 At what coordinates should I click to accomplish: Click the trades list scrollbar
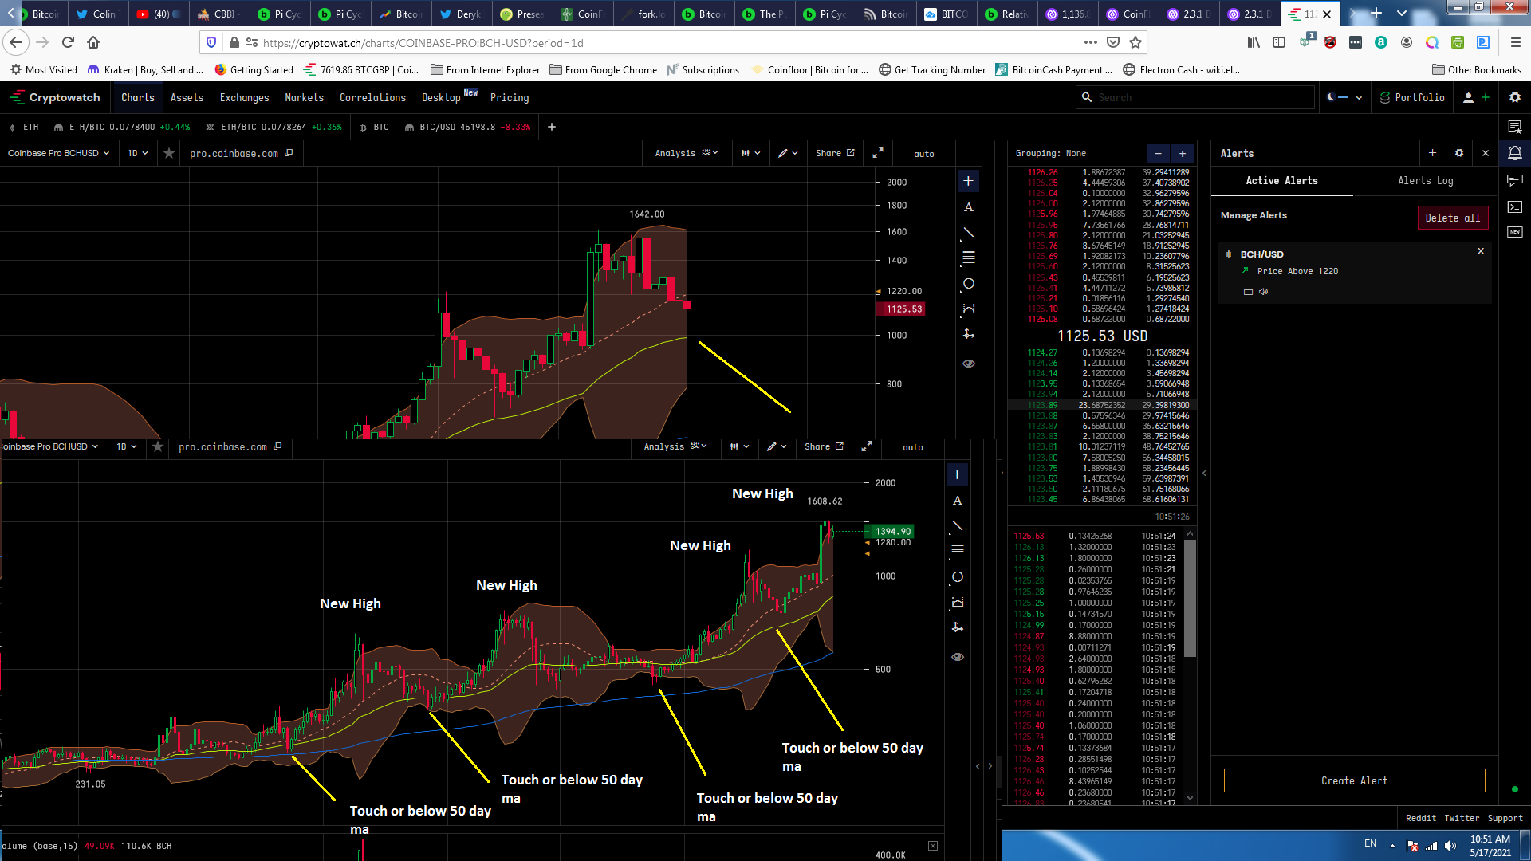pos(1190,598)
